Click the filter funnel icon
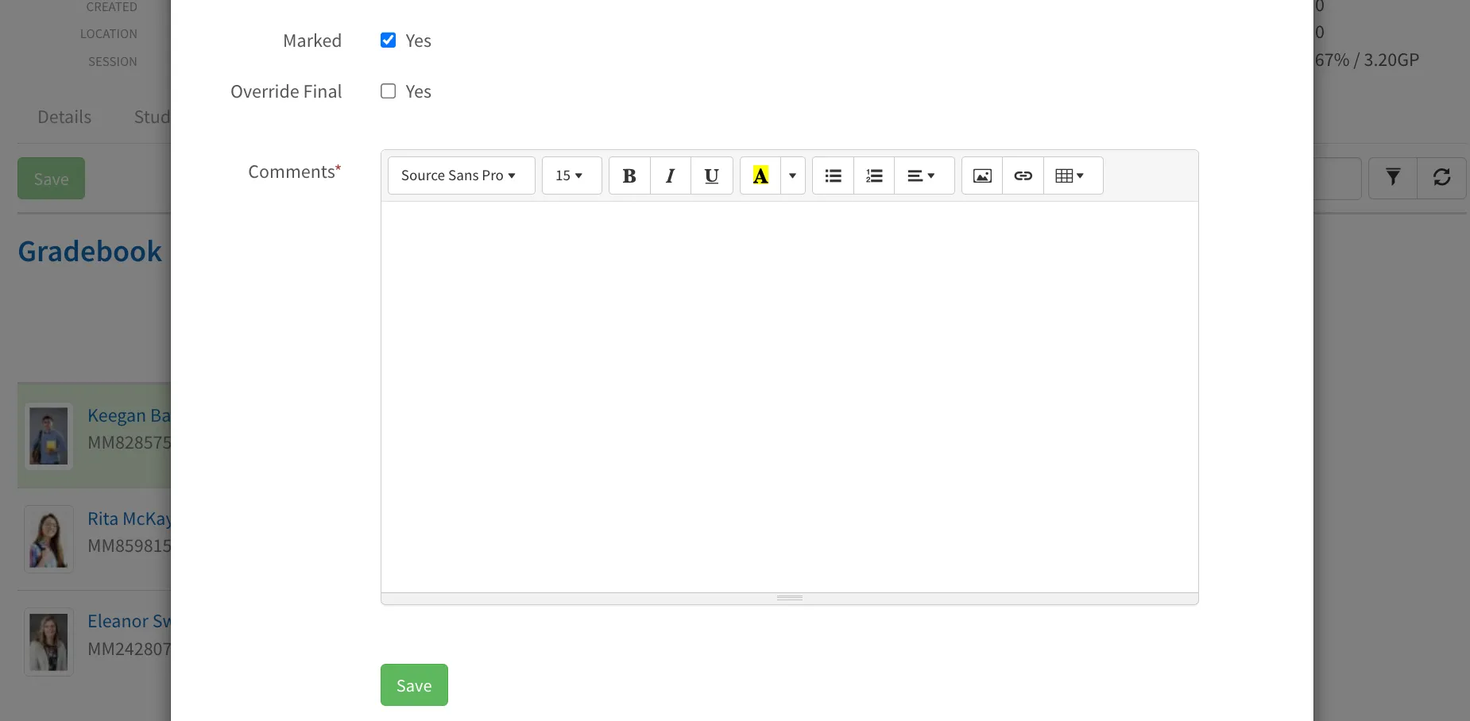This screenshot has height=721, width=1470. coord(1393,178)
